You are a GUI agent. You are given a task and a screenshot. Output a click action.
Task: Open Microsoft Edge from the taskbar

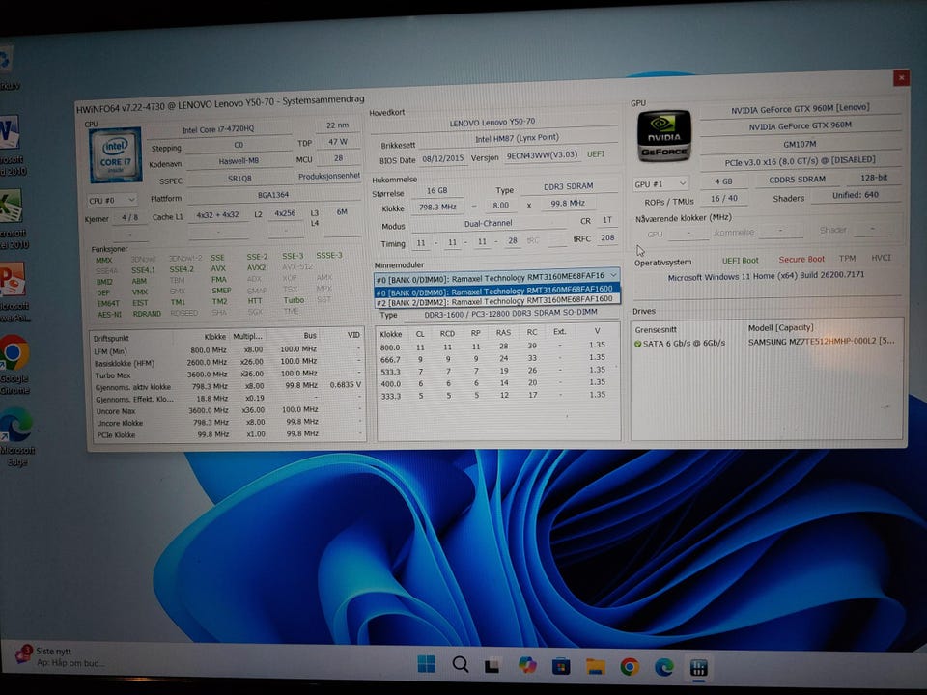point(664,667)
